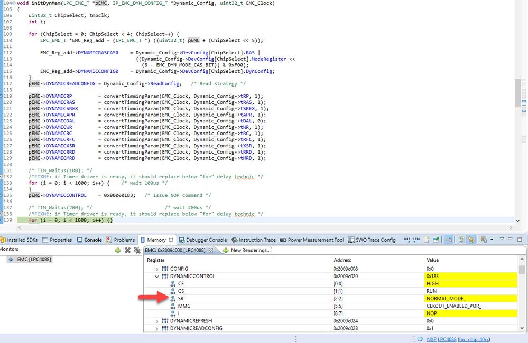Click the code editor vertical scrollbar thumb
The width and height of the screenshot is (528, 343).
[518, 92]
